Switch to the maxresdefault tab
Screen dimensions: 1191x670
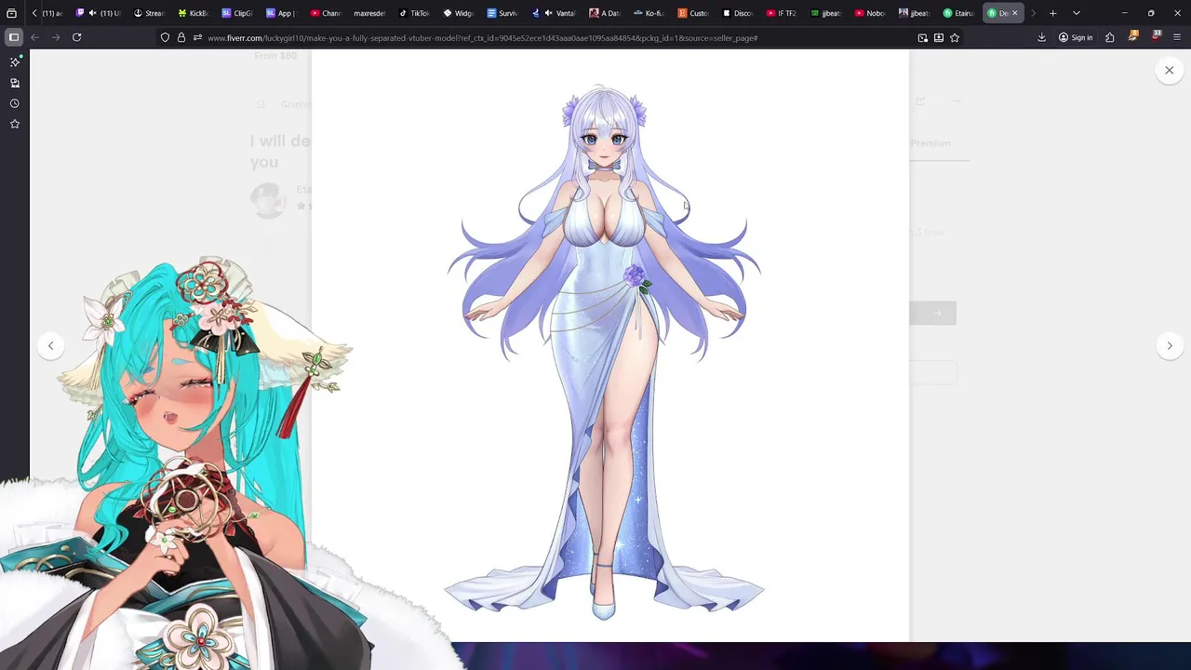click(369, 13)
